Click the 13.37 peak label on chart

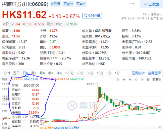click(x=90, y=84)
